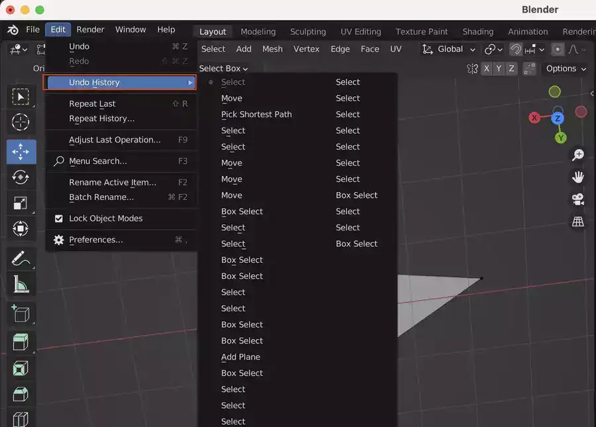Choose Repeat Last menu entry
Viewport: 596px width, 427px height.
[x=121, y=104]
